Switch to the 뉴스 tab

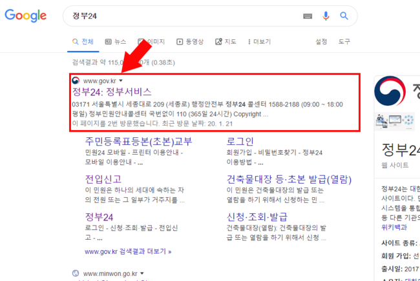coord(116,42)
